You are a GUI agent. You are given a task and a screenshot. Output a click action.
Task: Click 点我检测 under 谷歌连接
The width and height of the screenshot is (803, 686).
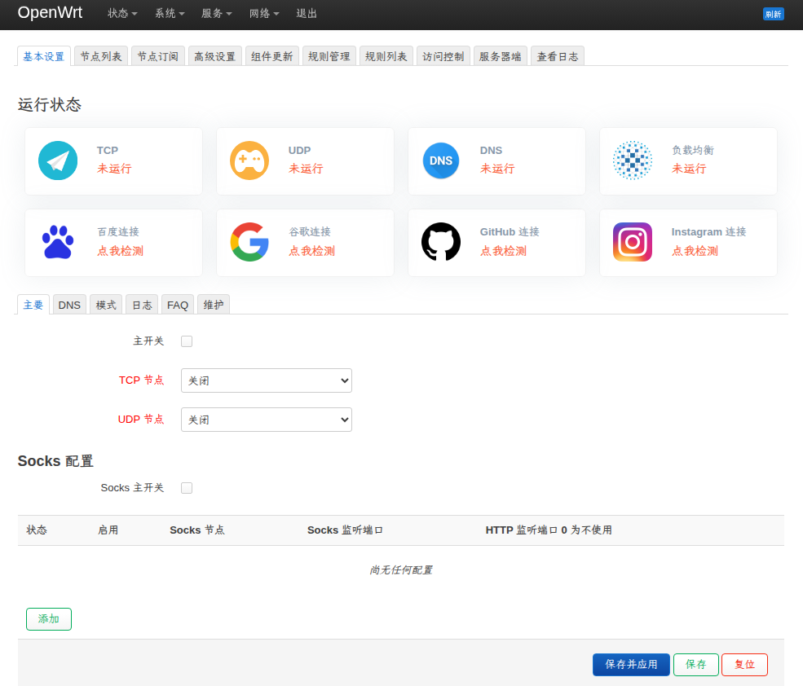[312, 251]
